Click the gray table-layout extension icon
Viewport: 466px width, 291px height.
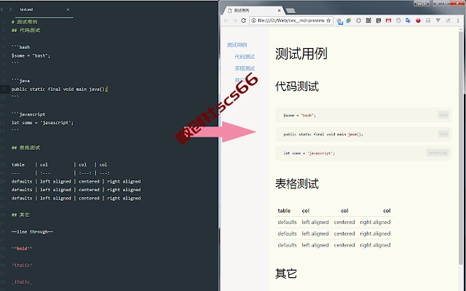click(x=428, y=20)
